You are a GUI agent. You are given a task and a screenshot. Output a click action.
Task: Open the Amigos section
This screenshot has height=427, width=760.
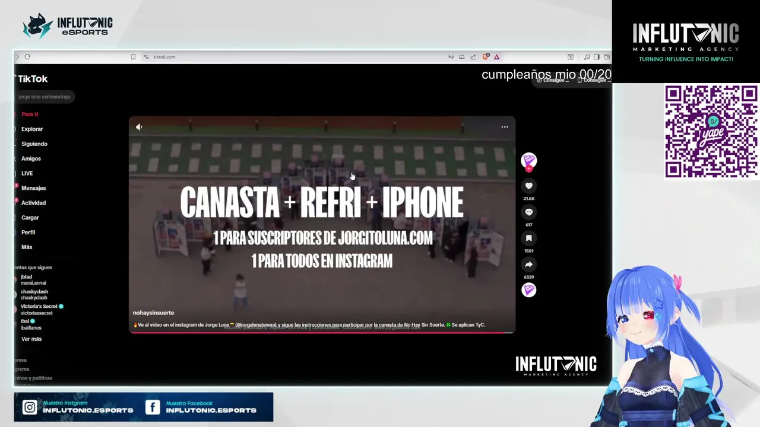31,159
